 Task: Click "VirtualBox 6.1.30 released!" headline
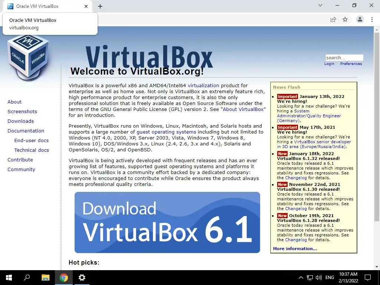pos(308,189)
